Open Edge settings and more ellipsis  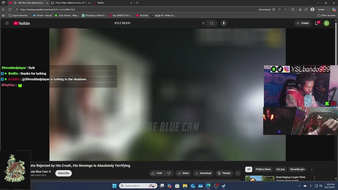(328, 9)
